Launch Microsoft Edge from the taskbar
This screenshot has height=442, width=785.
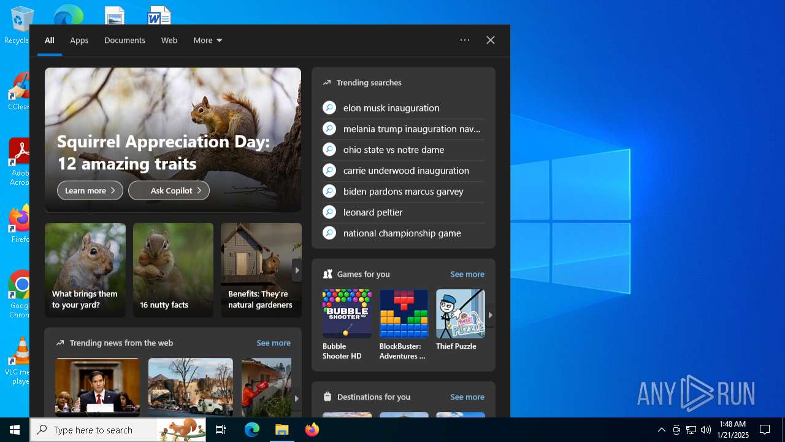[x=252, y=430]
